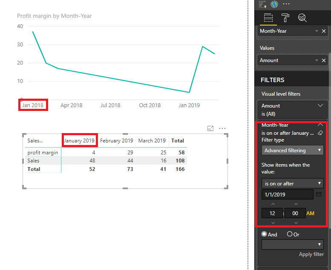Click the profit margin February value 29
This screenshot has width=331, height=270.
(x=130, y=152)
